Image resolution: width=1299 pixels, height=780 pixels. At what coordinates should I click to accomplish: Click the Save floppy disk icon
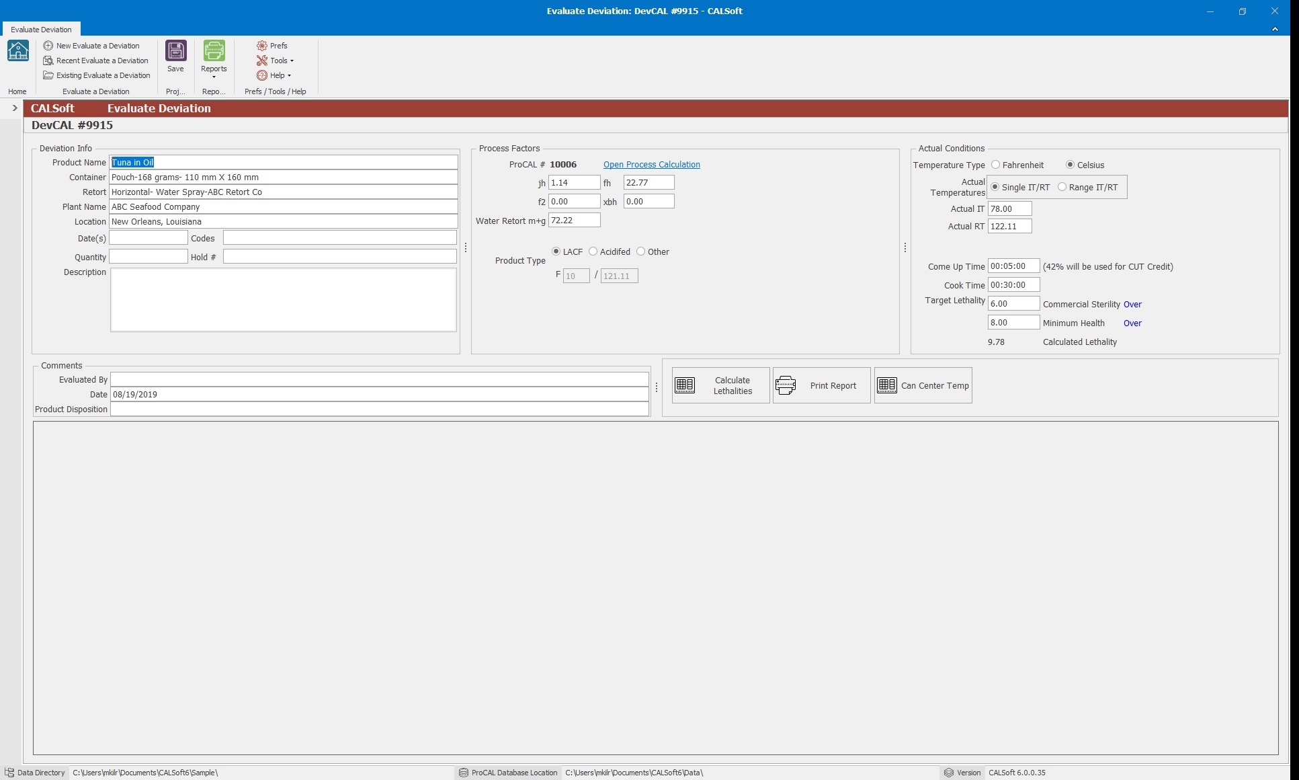click(x=175, y=51)
